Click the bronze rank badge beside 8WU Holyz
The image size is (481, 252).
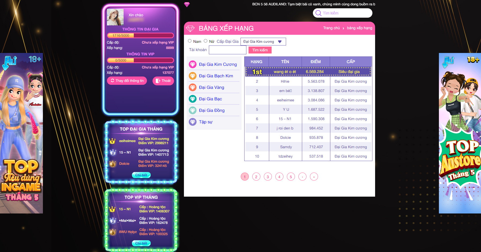pos(113,232)
